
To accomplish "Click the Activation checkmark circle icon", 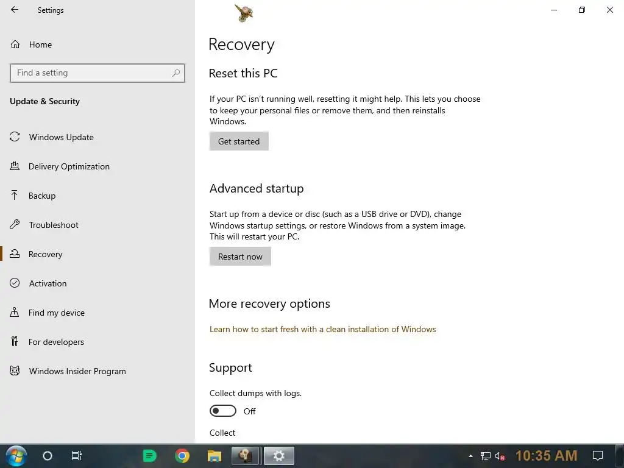I will [15, 283].
